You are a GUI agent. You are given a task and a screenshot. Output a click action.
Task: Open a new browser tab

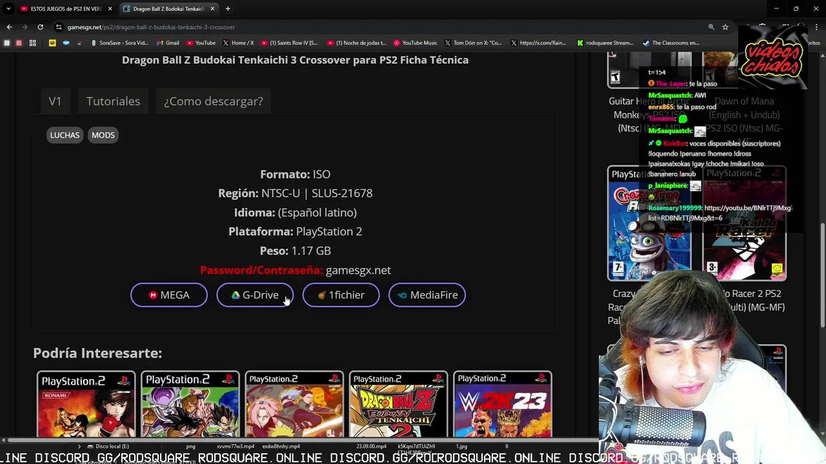click(x=228, y=9)
